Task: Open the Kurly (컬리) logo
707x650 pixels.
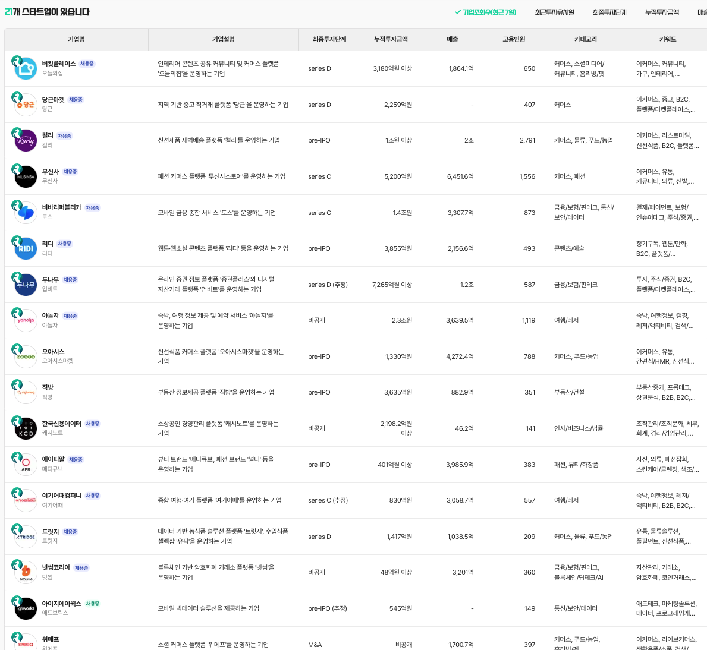Action: tap(26, 141)
